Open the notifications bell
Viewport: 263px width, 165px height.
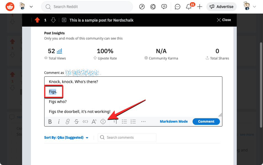(189, 7)
